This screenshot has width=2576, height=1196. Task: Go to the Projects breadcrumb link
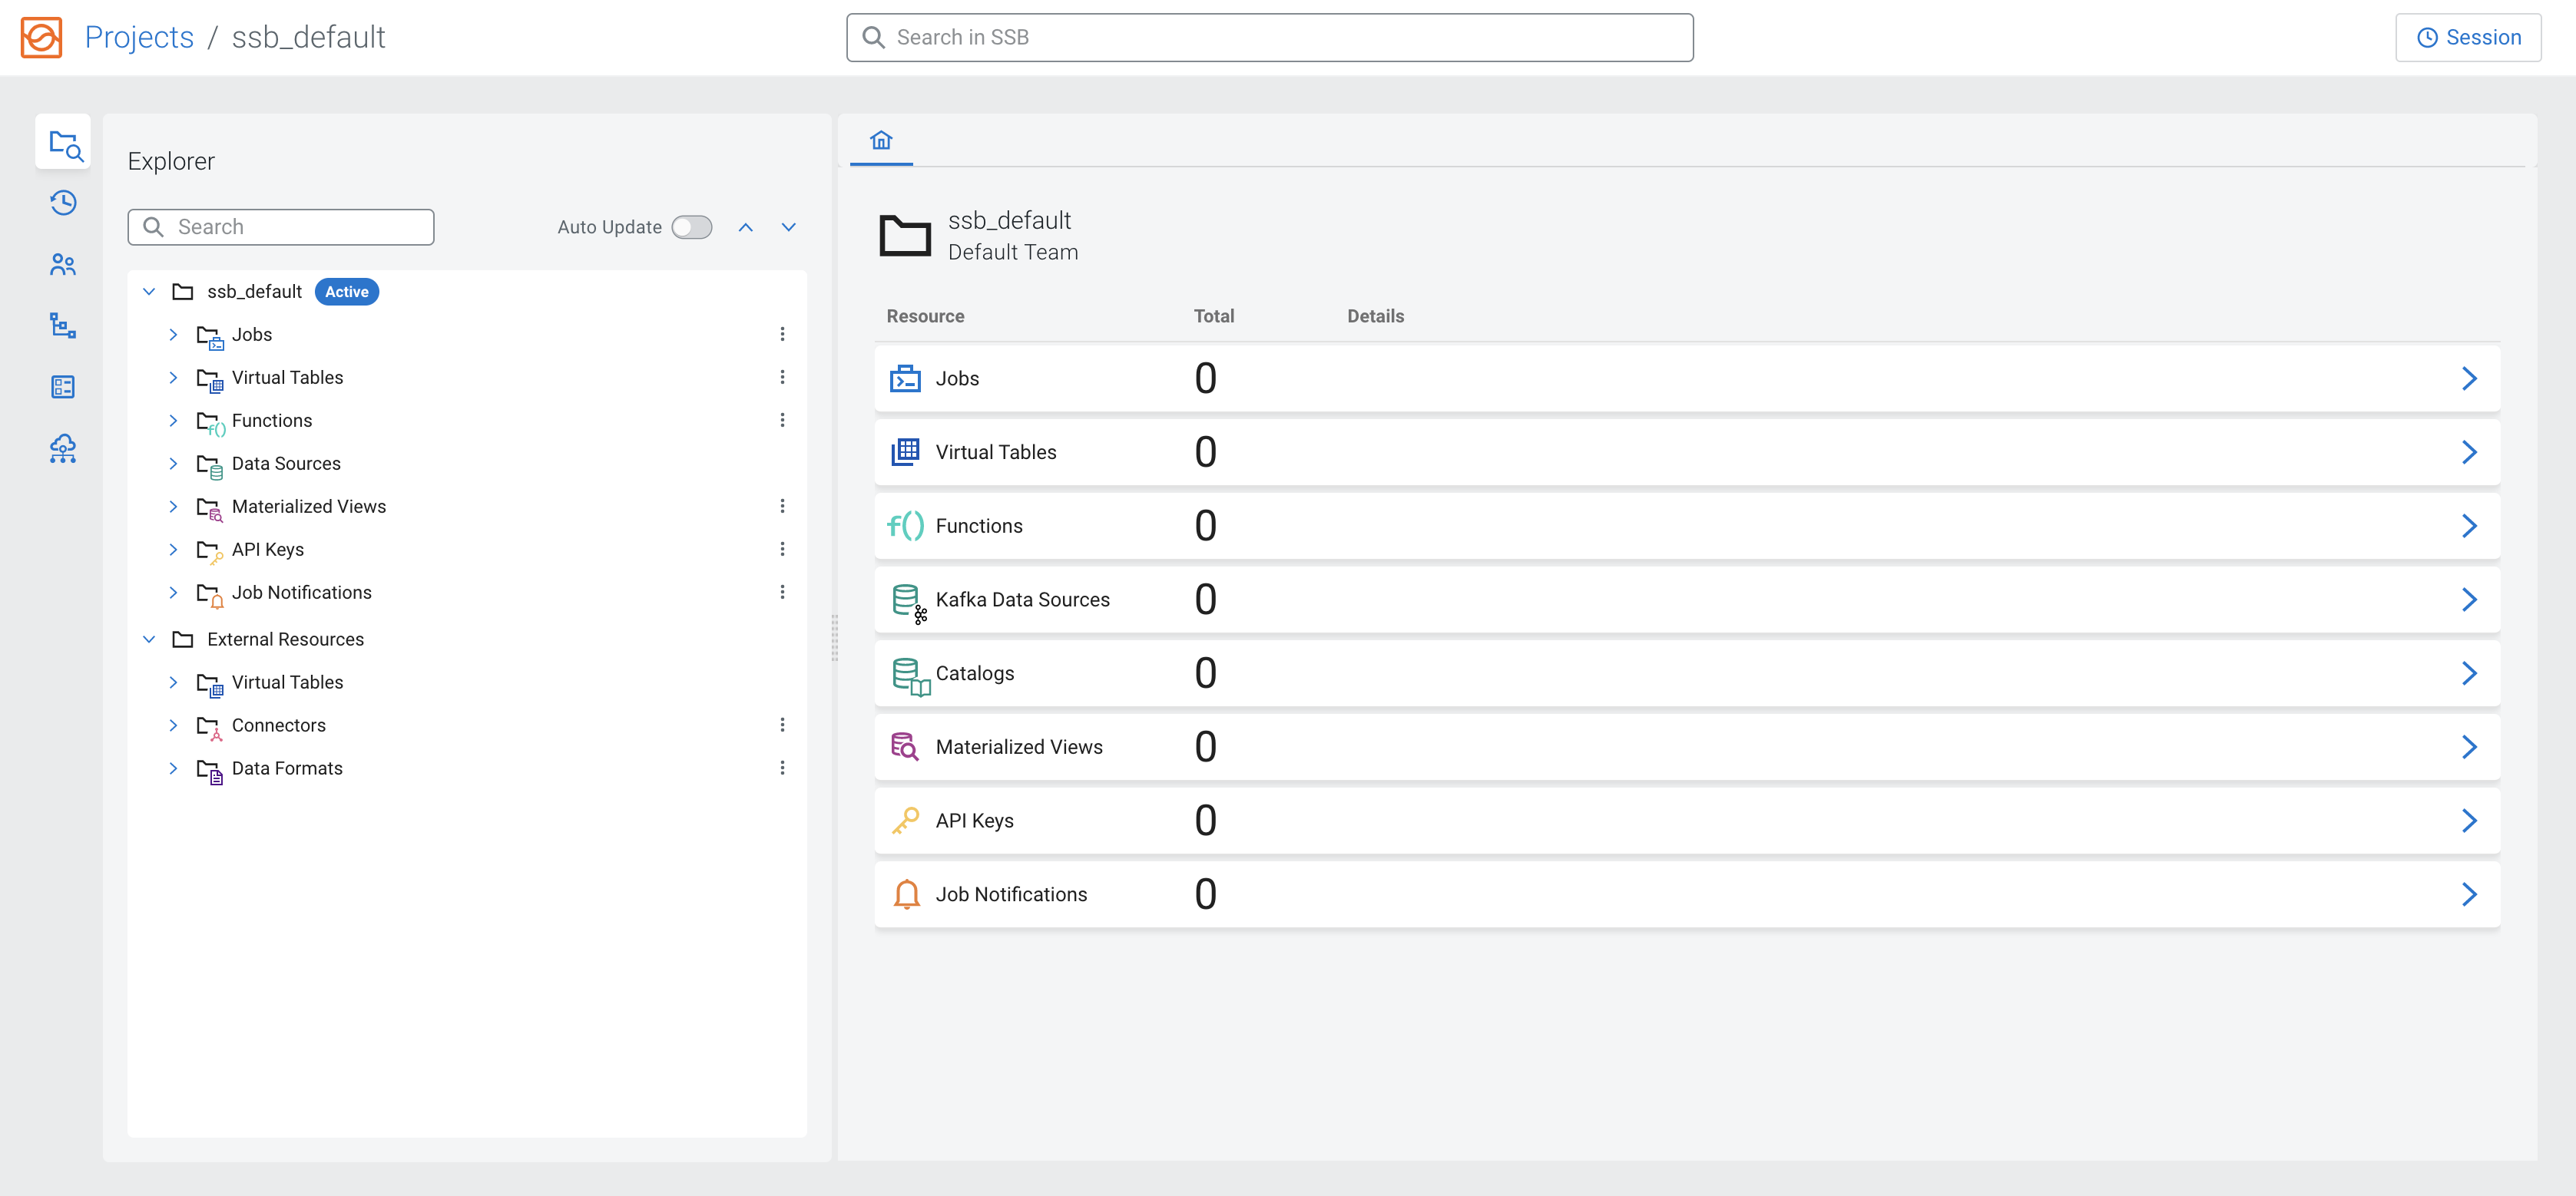pos(139,37)
